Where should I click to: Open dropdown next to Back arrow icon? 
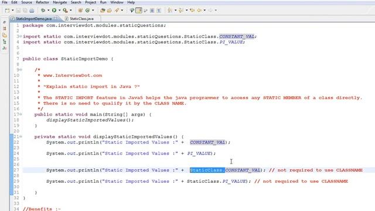click(204, 11)
